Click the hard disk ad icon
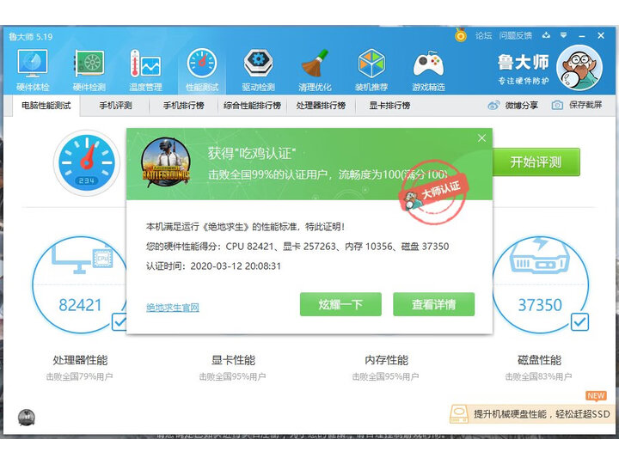Screen dimensions: 619x464 point(459,413)
